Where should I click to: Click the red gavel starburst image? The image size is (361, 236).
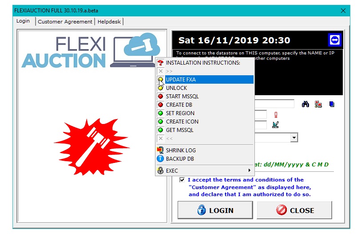(x=92, y=147)
